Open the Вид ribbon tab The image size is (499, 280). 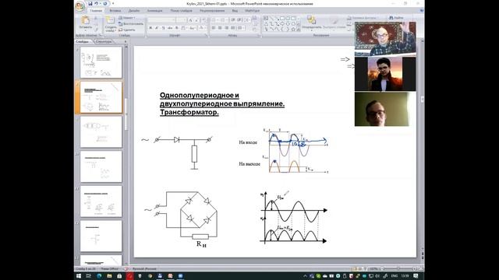coord(235,10)
